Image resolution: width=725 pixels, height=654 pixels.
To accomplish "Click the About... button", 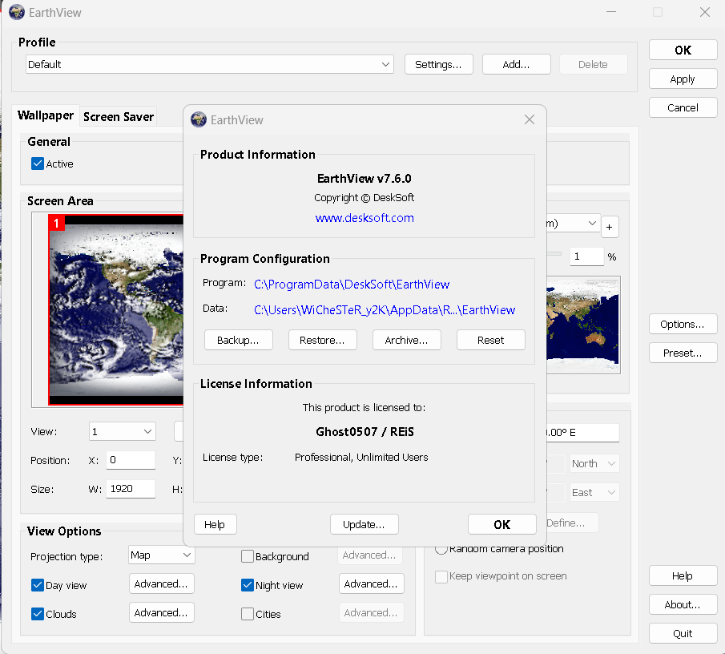I will [x=683, y=604].
